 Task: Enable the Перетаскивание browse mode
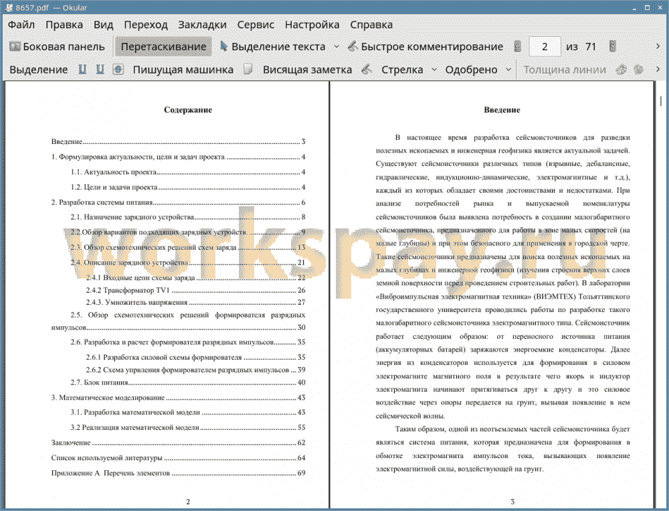[x=163, y=47]
